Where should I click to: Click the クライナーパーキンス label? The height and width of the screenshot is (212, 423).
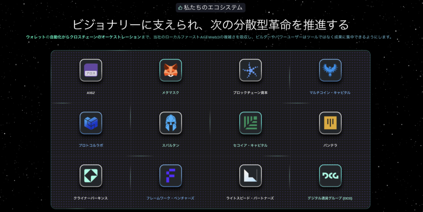click(x=90, y=198)
